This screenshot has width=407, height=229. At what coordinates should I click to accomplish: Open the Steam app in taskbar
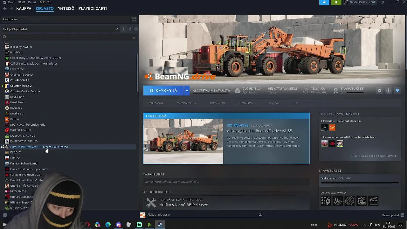[160, 225]
